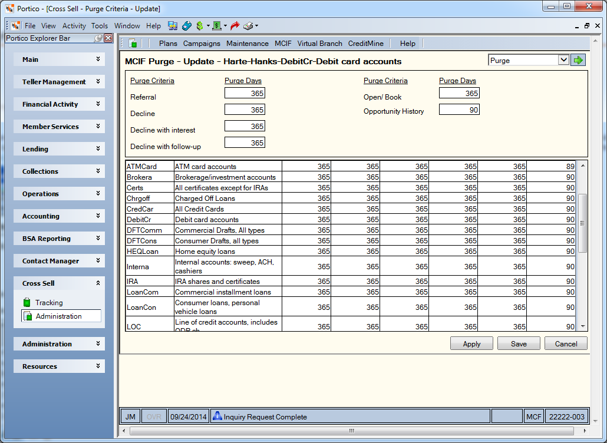Open the Campaigns menu
Image resolution: width=607 pixels, height=443 pixels.
tap(202, 44)
